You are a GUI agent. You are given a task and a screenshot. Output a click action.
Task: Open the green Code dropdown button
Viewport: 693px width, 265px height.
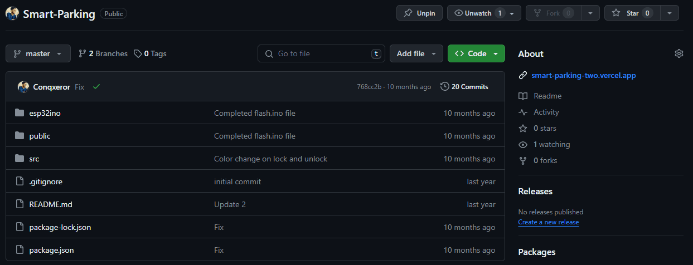[476, 53]
